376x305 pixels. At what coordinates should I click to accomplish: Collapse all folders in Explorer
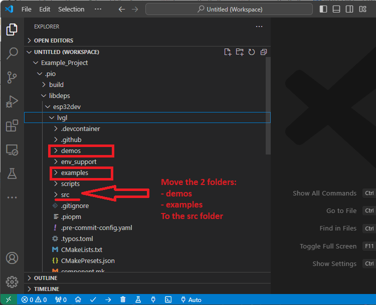[x=264, y=52]
